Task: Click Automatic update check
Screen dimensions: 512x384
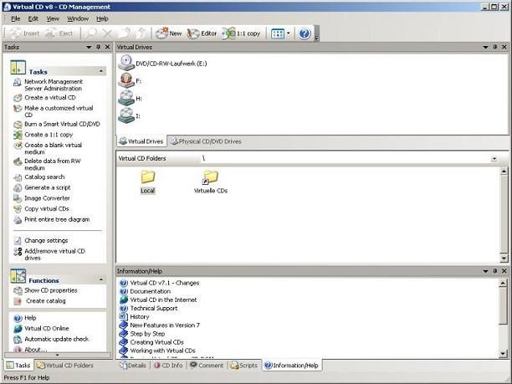Action: (57, 339)
